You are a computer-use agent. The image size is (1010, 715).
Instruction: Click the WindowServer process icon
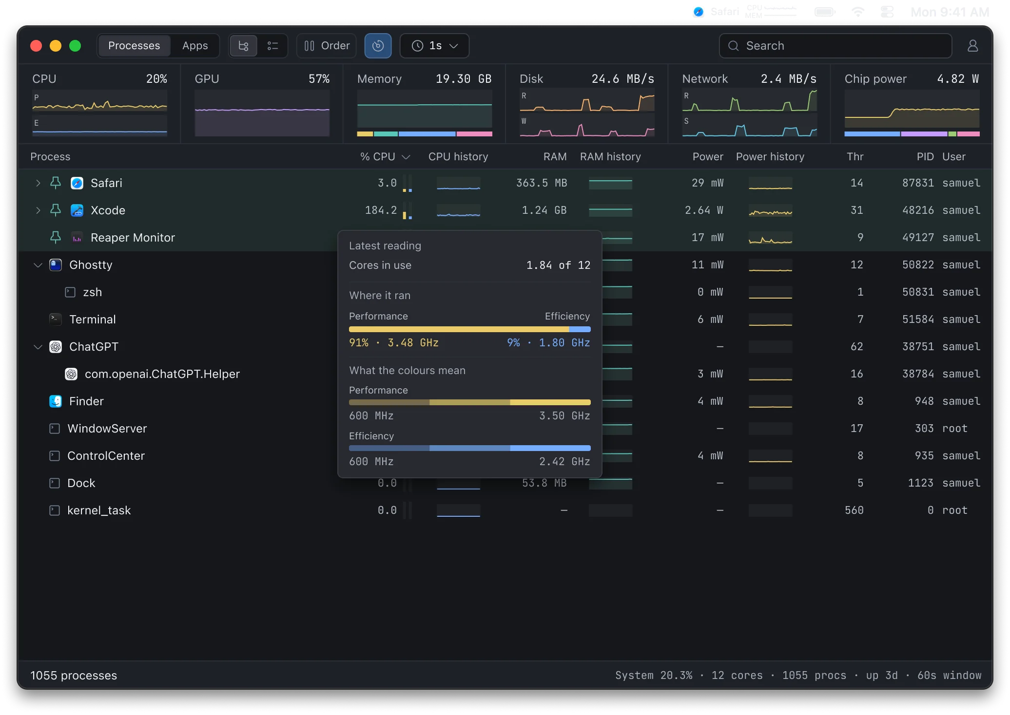coord(55,429)
